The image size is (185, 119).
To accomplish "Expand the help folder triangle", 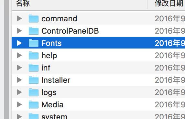I will click(19, 55).
